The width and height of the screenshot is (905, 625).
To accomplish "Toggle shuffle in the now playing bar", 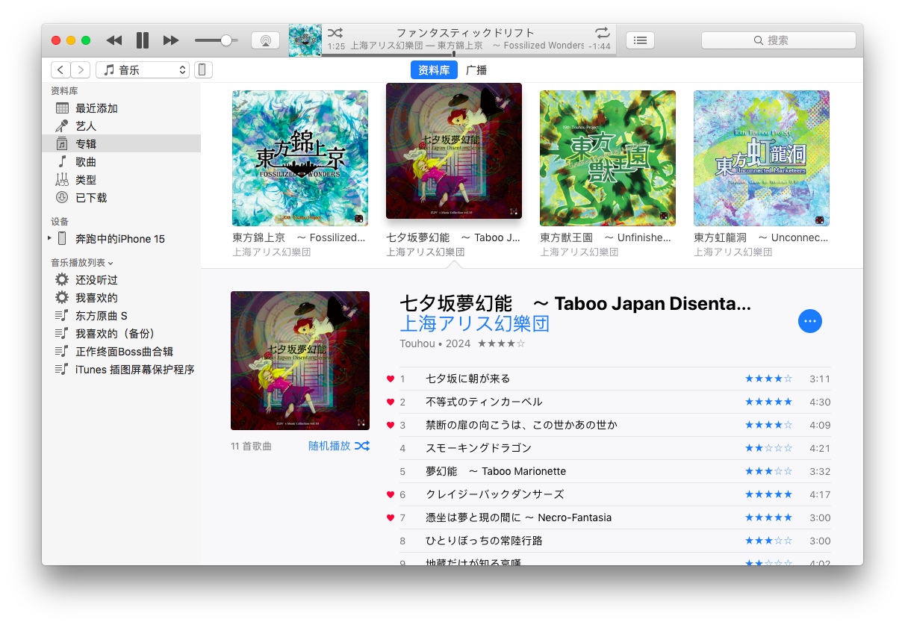I will (x=335, y=33).
